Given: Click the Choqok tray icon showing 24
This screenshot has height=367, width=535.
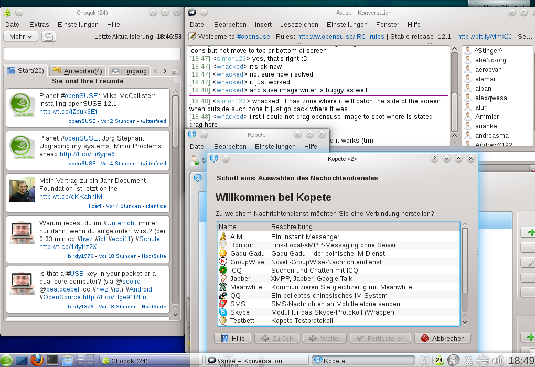Looking at the screenshot, I should coord(439,360).
